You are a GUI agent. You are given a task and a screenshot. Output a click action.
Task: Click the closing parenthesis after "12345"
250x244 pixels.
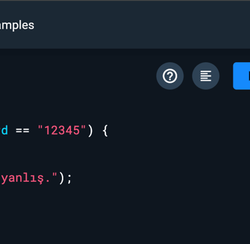coord(90,131)
